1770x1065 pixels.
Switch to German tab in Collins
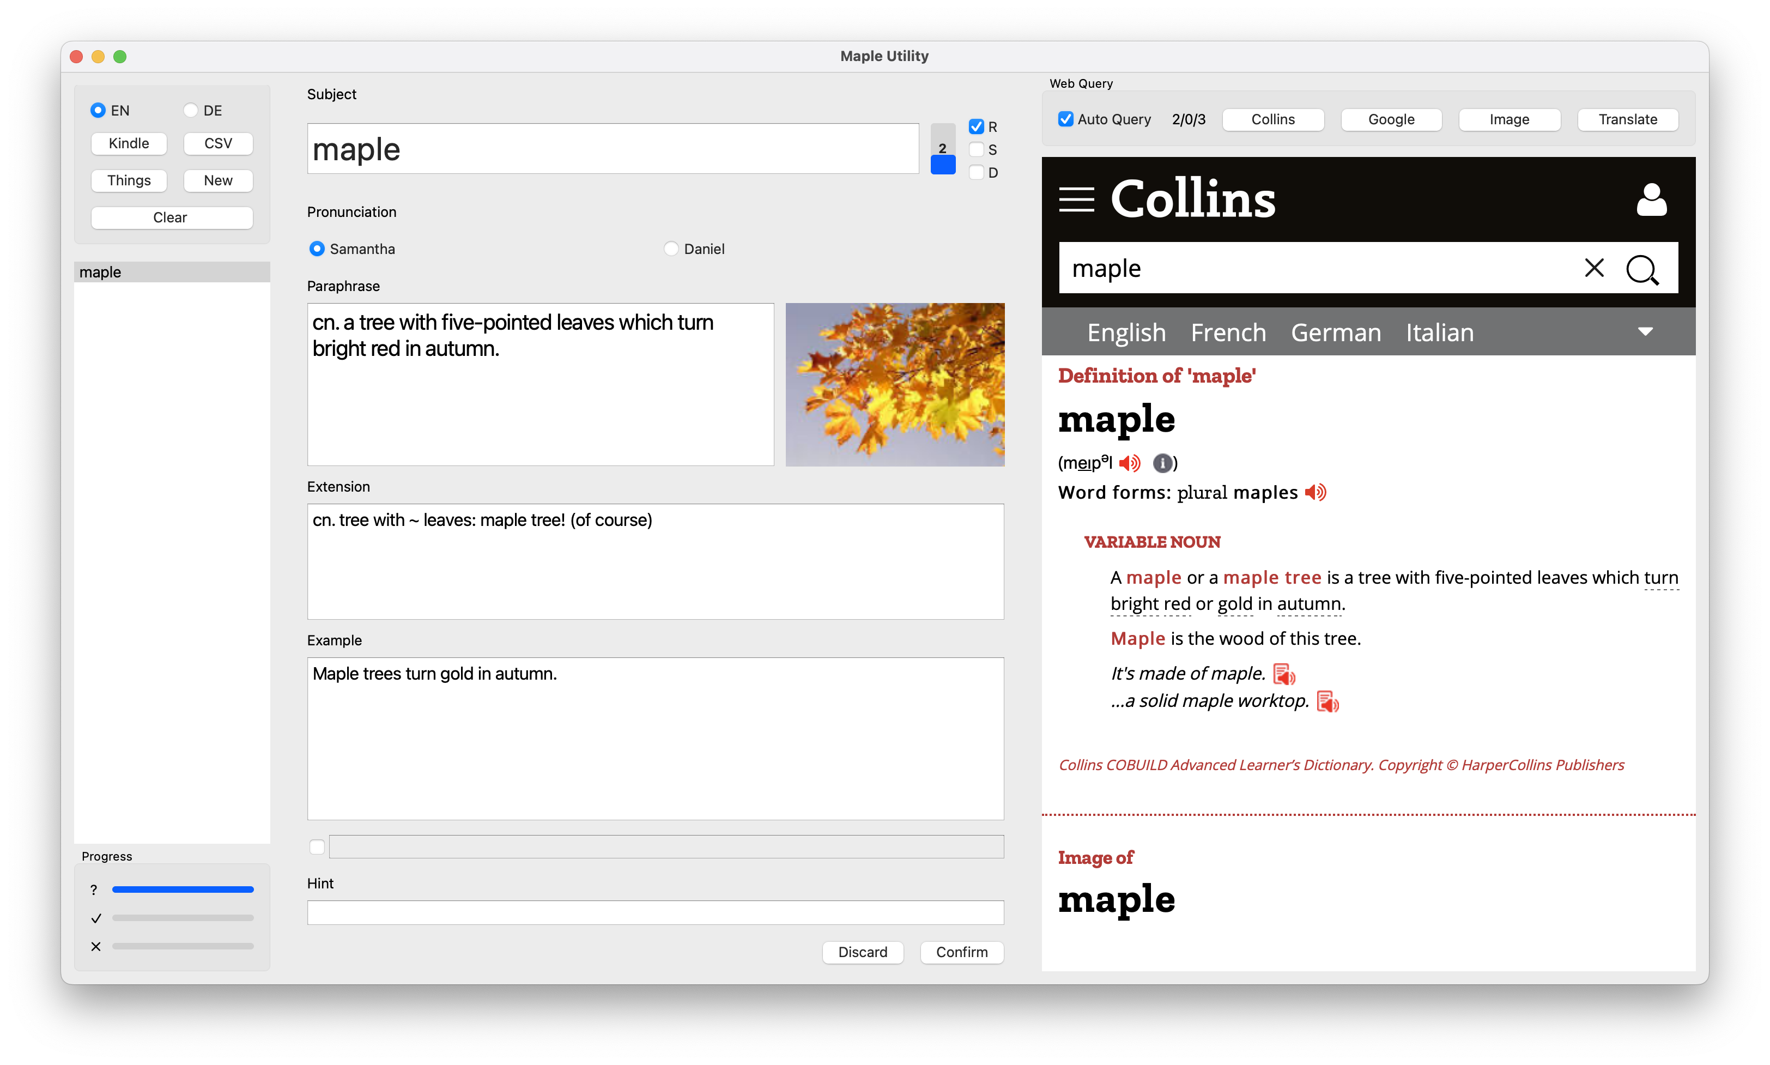tap(1335, 331)
